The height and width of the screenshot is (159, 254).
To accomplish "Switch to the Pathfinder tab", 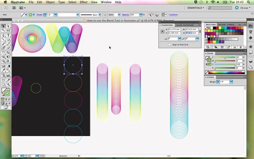I will tap(188, 25).
